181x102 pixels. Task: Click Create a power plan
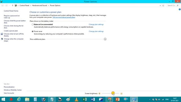tap(11, 31)
